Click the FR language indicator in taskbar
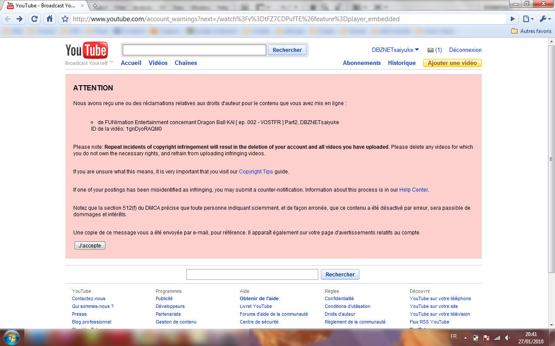555x346 pixels. (x=454, y=336)
